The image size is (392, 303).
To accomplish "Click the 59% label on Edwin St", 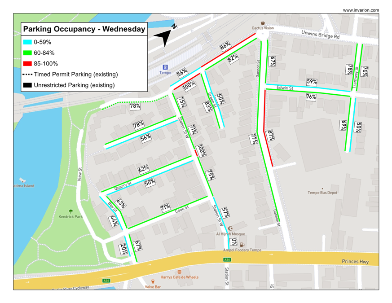I will (312, 82).
